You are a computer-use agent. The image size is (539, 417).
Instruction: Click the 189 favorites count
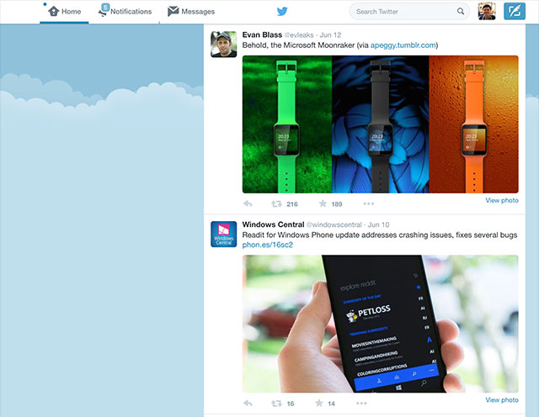337,204
